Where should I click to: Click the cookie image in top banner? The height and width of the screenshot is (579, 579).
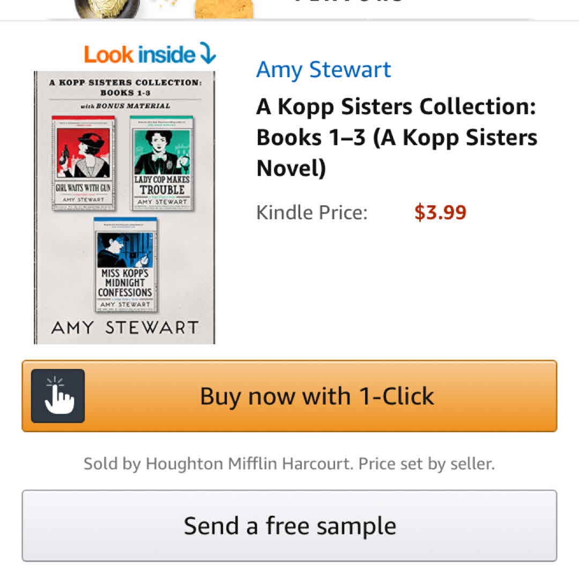[224, 9]
